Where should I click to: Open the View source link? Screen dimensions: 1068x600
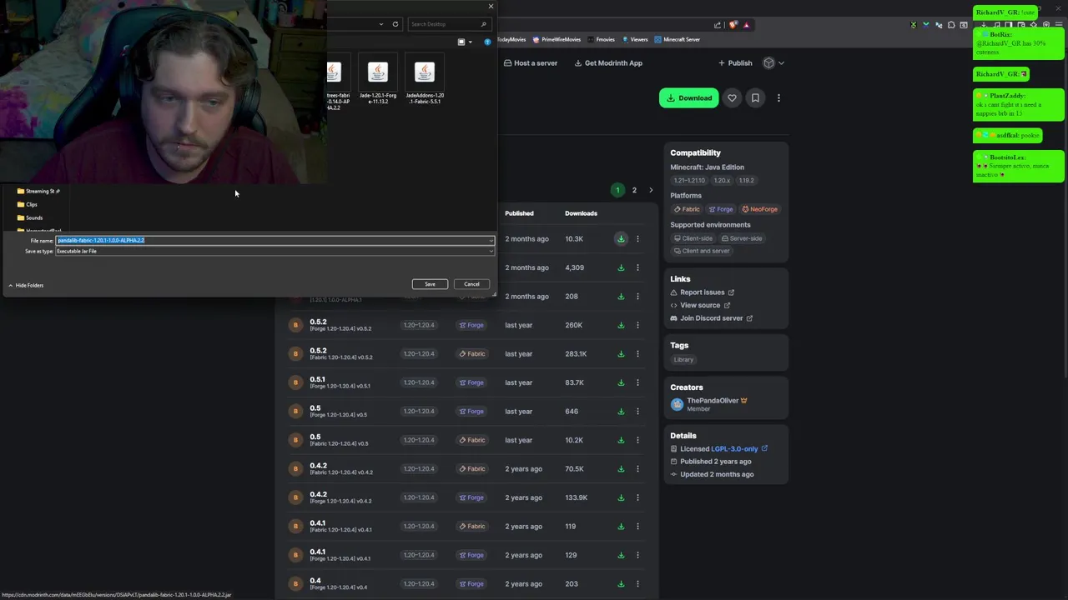coord(700,305)
